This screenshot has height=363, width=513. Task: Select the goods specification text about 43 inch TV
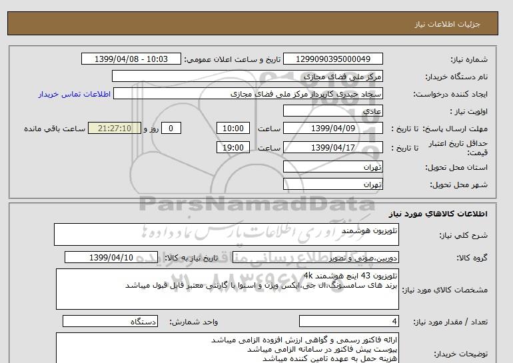[x=227, y=289]
